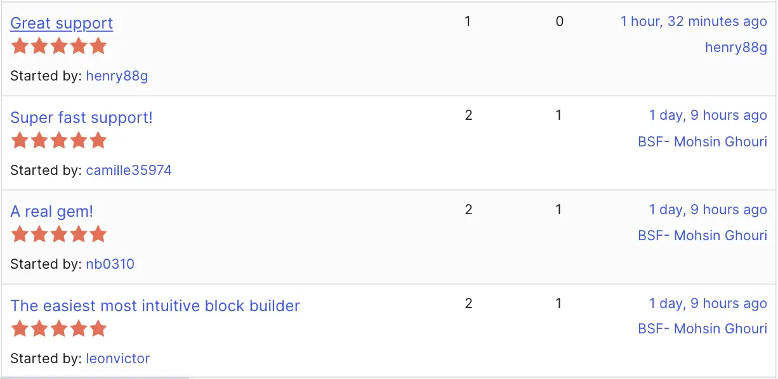This screenshot has height=379, width=778.
Task: Open the "A real gem!" review topic
Action: 51,211
